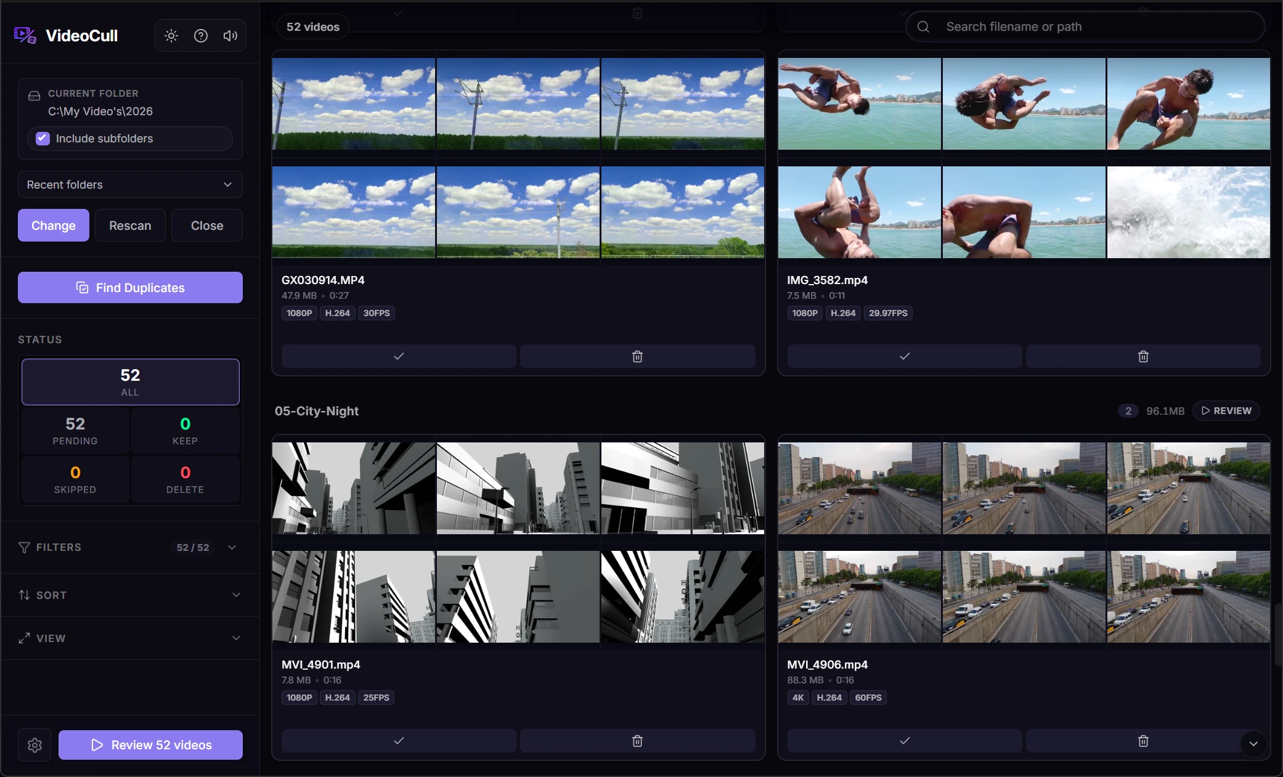Click the Search filename or path field
This screenshot has width=1283, height=777.
tap(1085, 26)
